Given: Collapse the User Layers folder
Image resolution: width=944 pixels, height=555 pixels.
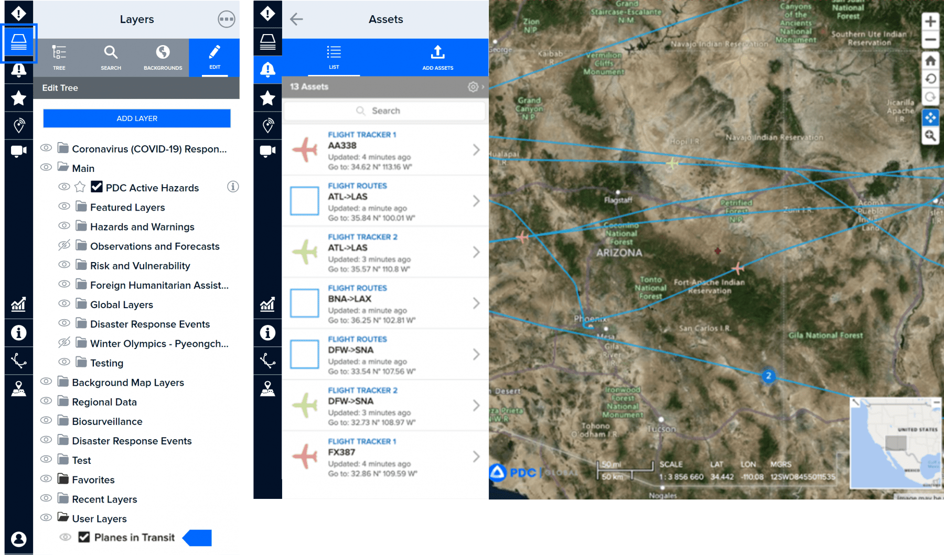Looking at the screenshot, I should pyautogui.click(x=63, y=517).
